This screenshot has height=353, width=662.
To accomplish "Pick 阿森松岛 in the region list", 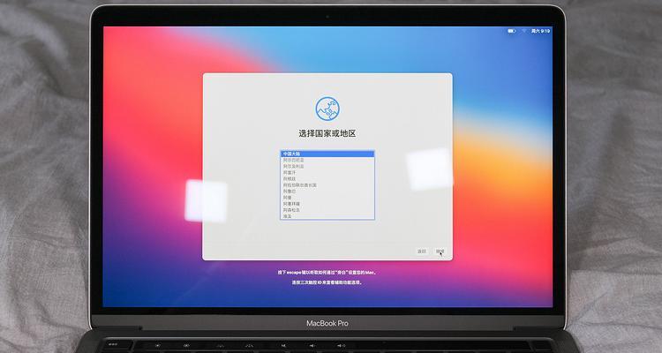I will tap(327, 210).
